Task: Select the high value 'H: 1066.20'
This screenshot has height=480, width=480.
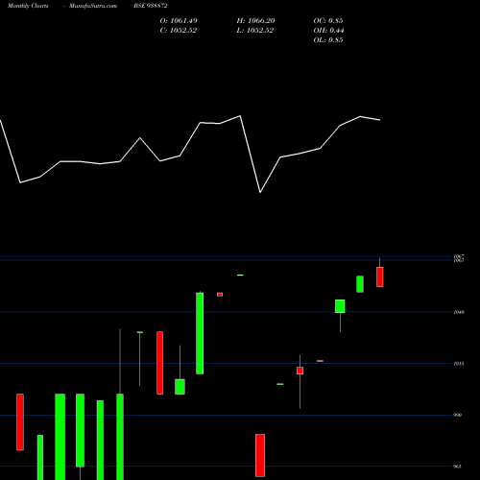Action: coord(255,21)
